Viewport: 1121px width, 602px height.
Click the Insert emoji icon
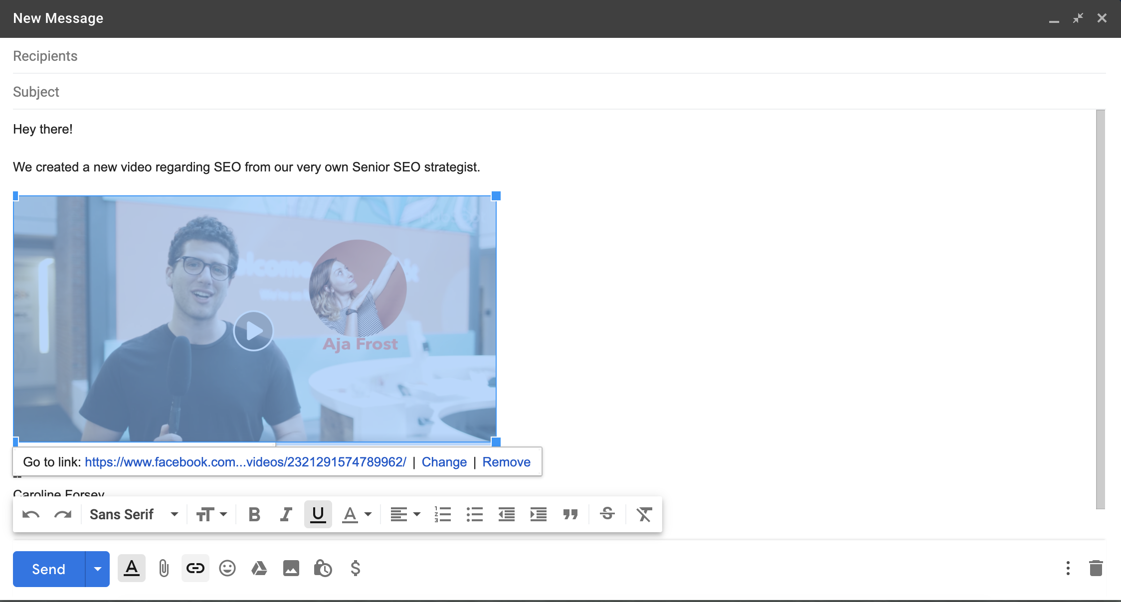coord(227,569)
